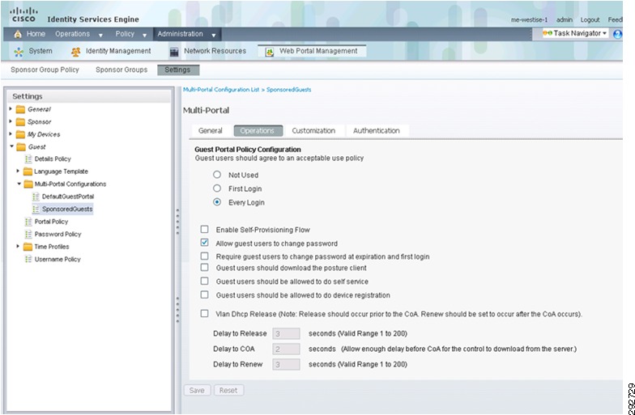Open the Sponsor Group Policy tab
Image resolution: width=635 pixels, height=415 pixels.
45,70
